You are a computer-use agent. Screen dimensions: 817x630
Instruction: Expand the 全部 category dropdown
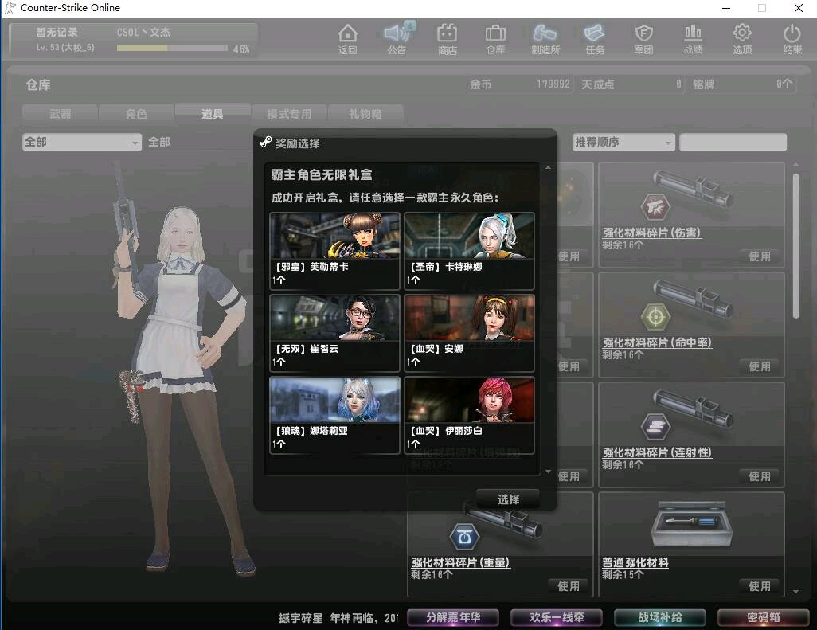pos(82,142)
